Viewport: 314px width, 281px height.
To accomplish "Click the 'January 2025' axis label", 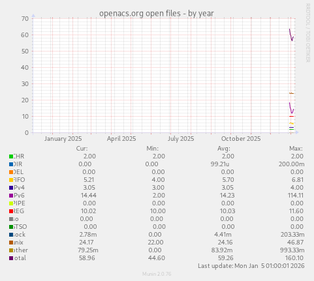I will pos(63,139).
